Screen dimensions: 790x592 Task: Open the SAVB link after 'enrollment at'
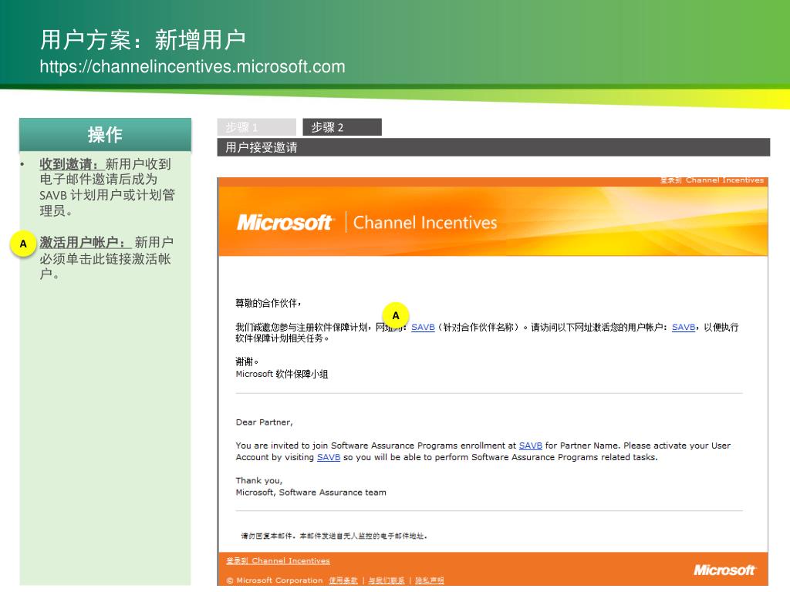(531, 446)
